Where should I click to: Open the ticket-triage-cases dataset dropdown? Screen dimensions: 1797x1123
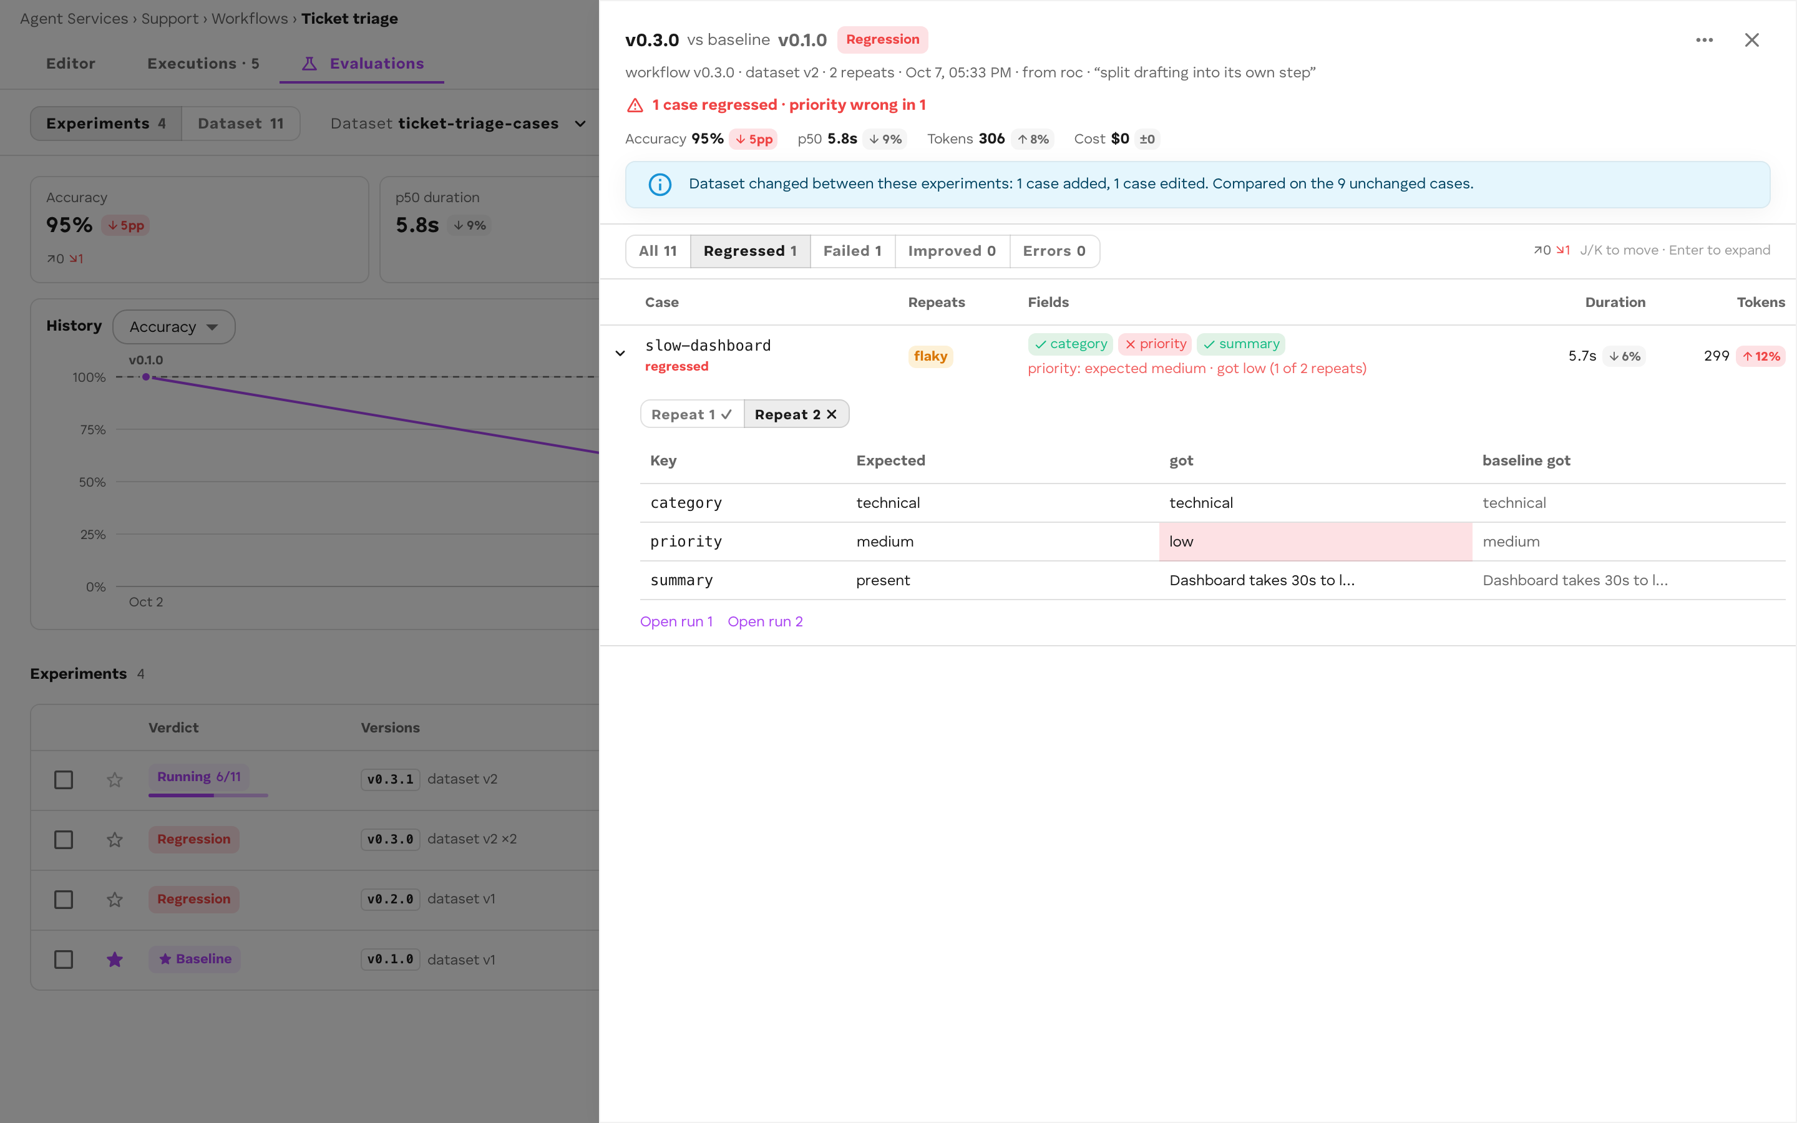click(x=458, y=124)
